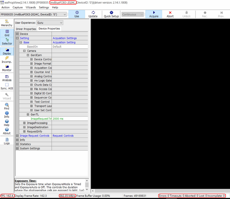Click the Acquire play icon
This screenshot has width=230, height=199.
[x=154, y=13]
